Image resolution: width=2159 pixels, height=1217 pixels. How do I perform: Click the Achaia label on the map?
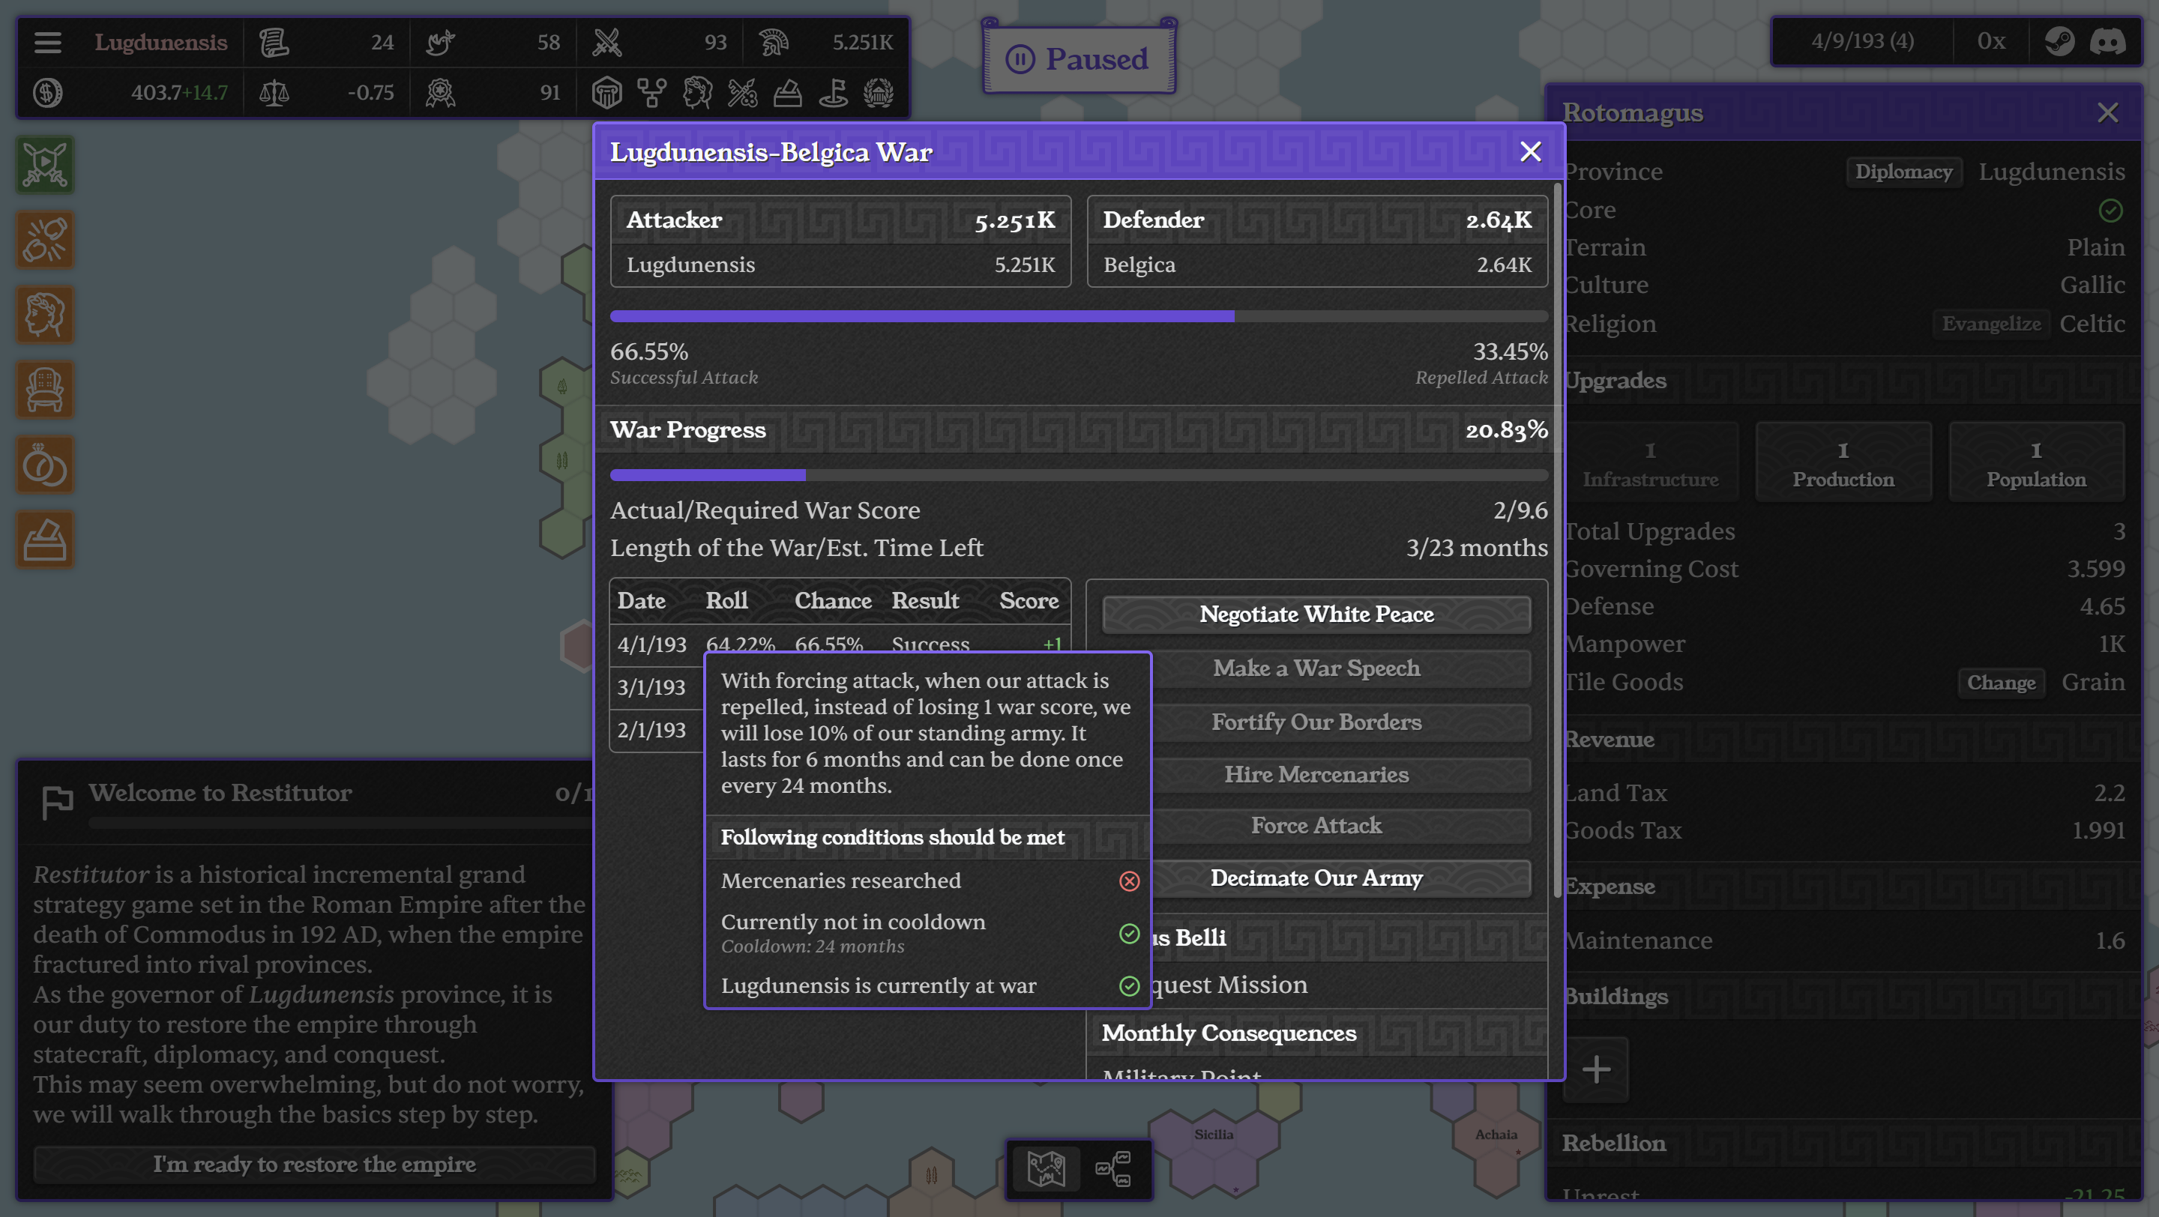coord(1496,1134)
